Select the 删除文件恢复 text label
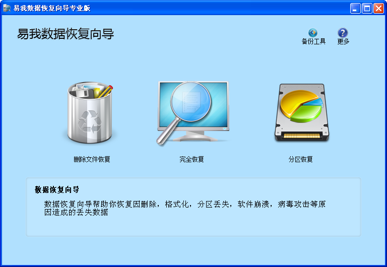 pos(92,159)
